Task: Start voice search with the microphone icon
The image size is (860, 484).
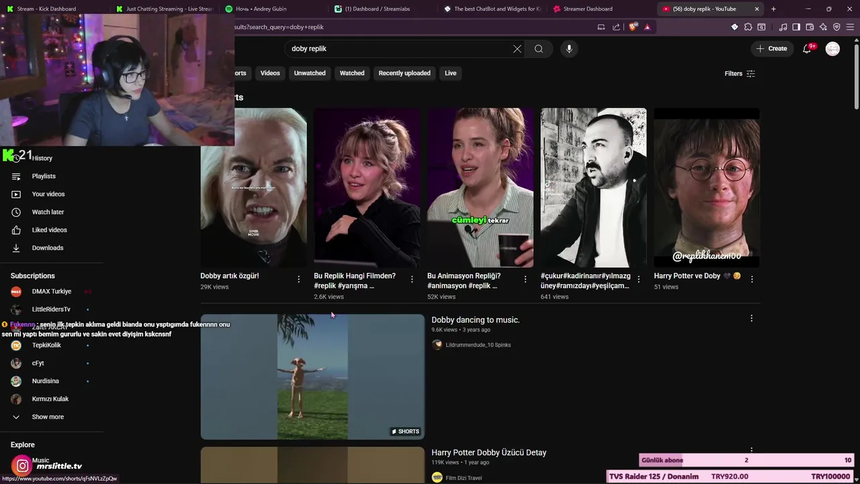Action: coord(569,48)
